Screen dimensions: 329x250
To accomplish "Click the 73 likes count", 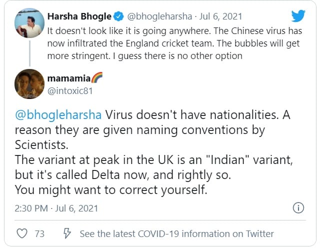I will pos(39,233).
